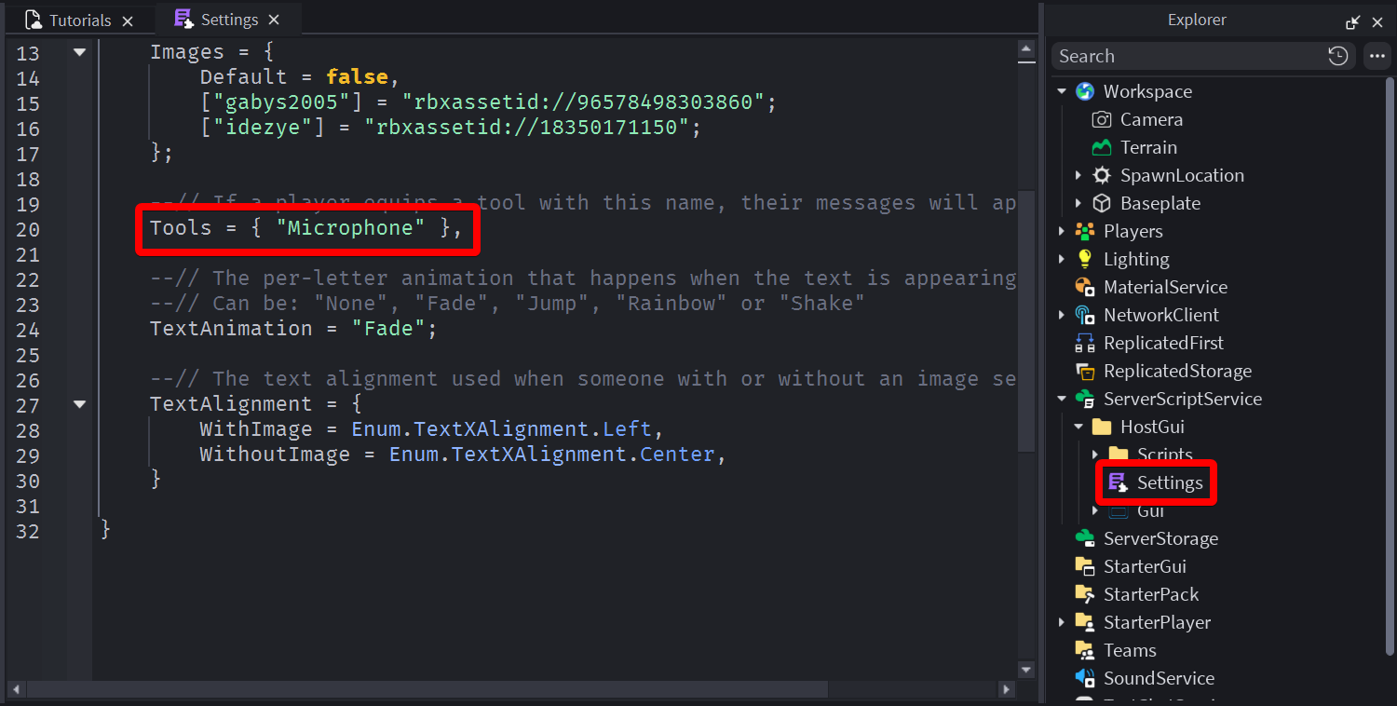Open the search history clock icon
Image resolution: width=1397 pixels, height=706 pixels.
click(1337, 56)
